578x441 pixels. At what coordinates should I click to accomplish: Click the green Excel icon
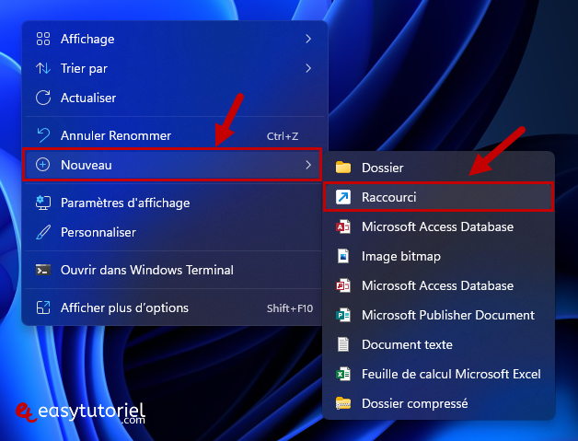[343, 374]
